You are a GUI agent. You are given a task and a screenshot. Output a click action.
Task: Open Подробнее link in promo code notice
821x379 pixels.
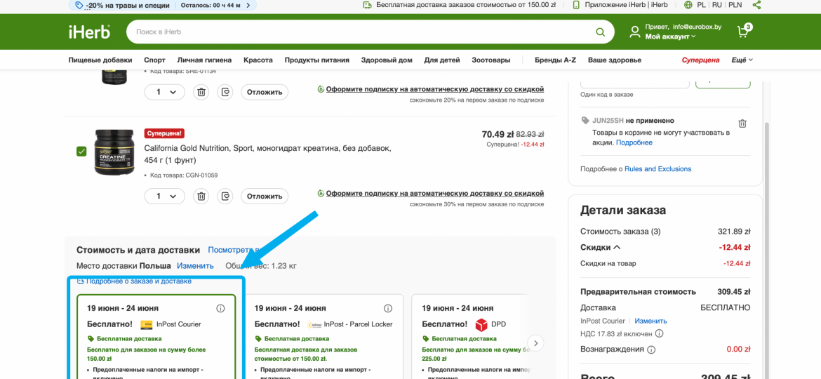pos(634,142)
